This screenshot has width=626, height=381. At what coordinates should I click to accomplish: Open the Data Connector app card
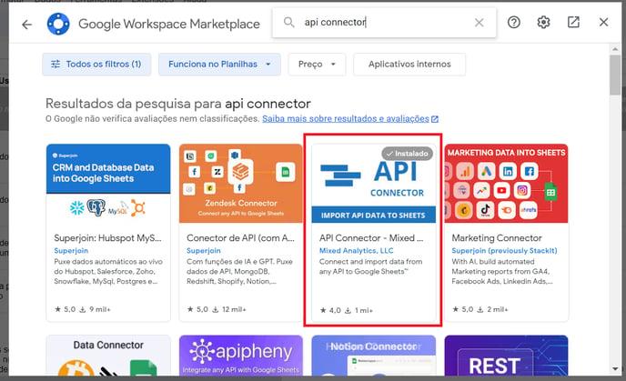click(108, 356)
